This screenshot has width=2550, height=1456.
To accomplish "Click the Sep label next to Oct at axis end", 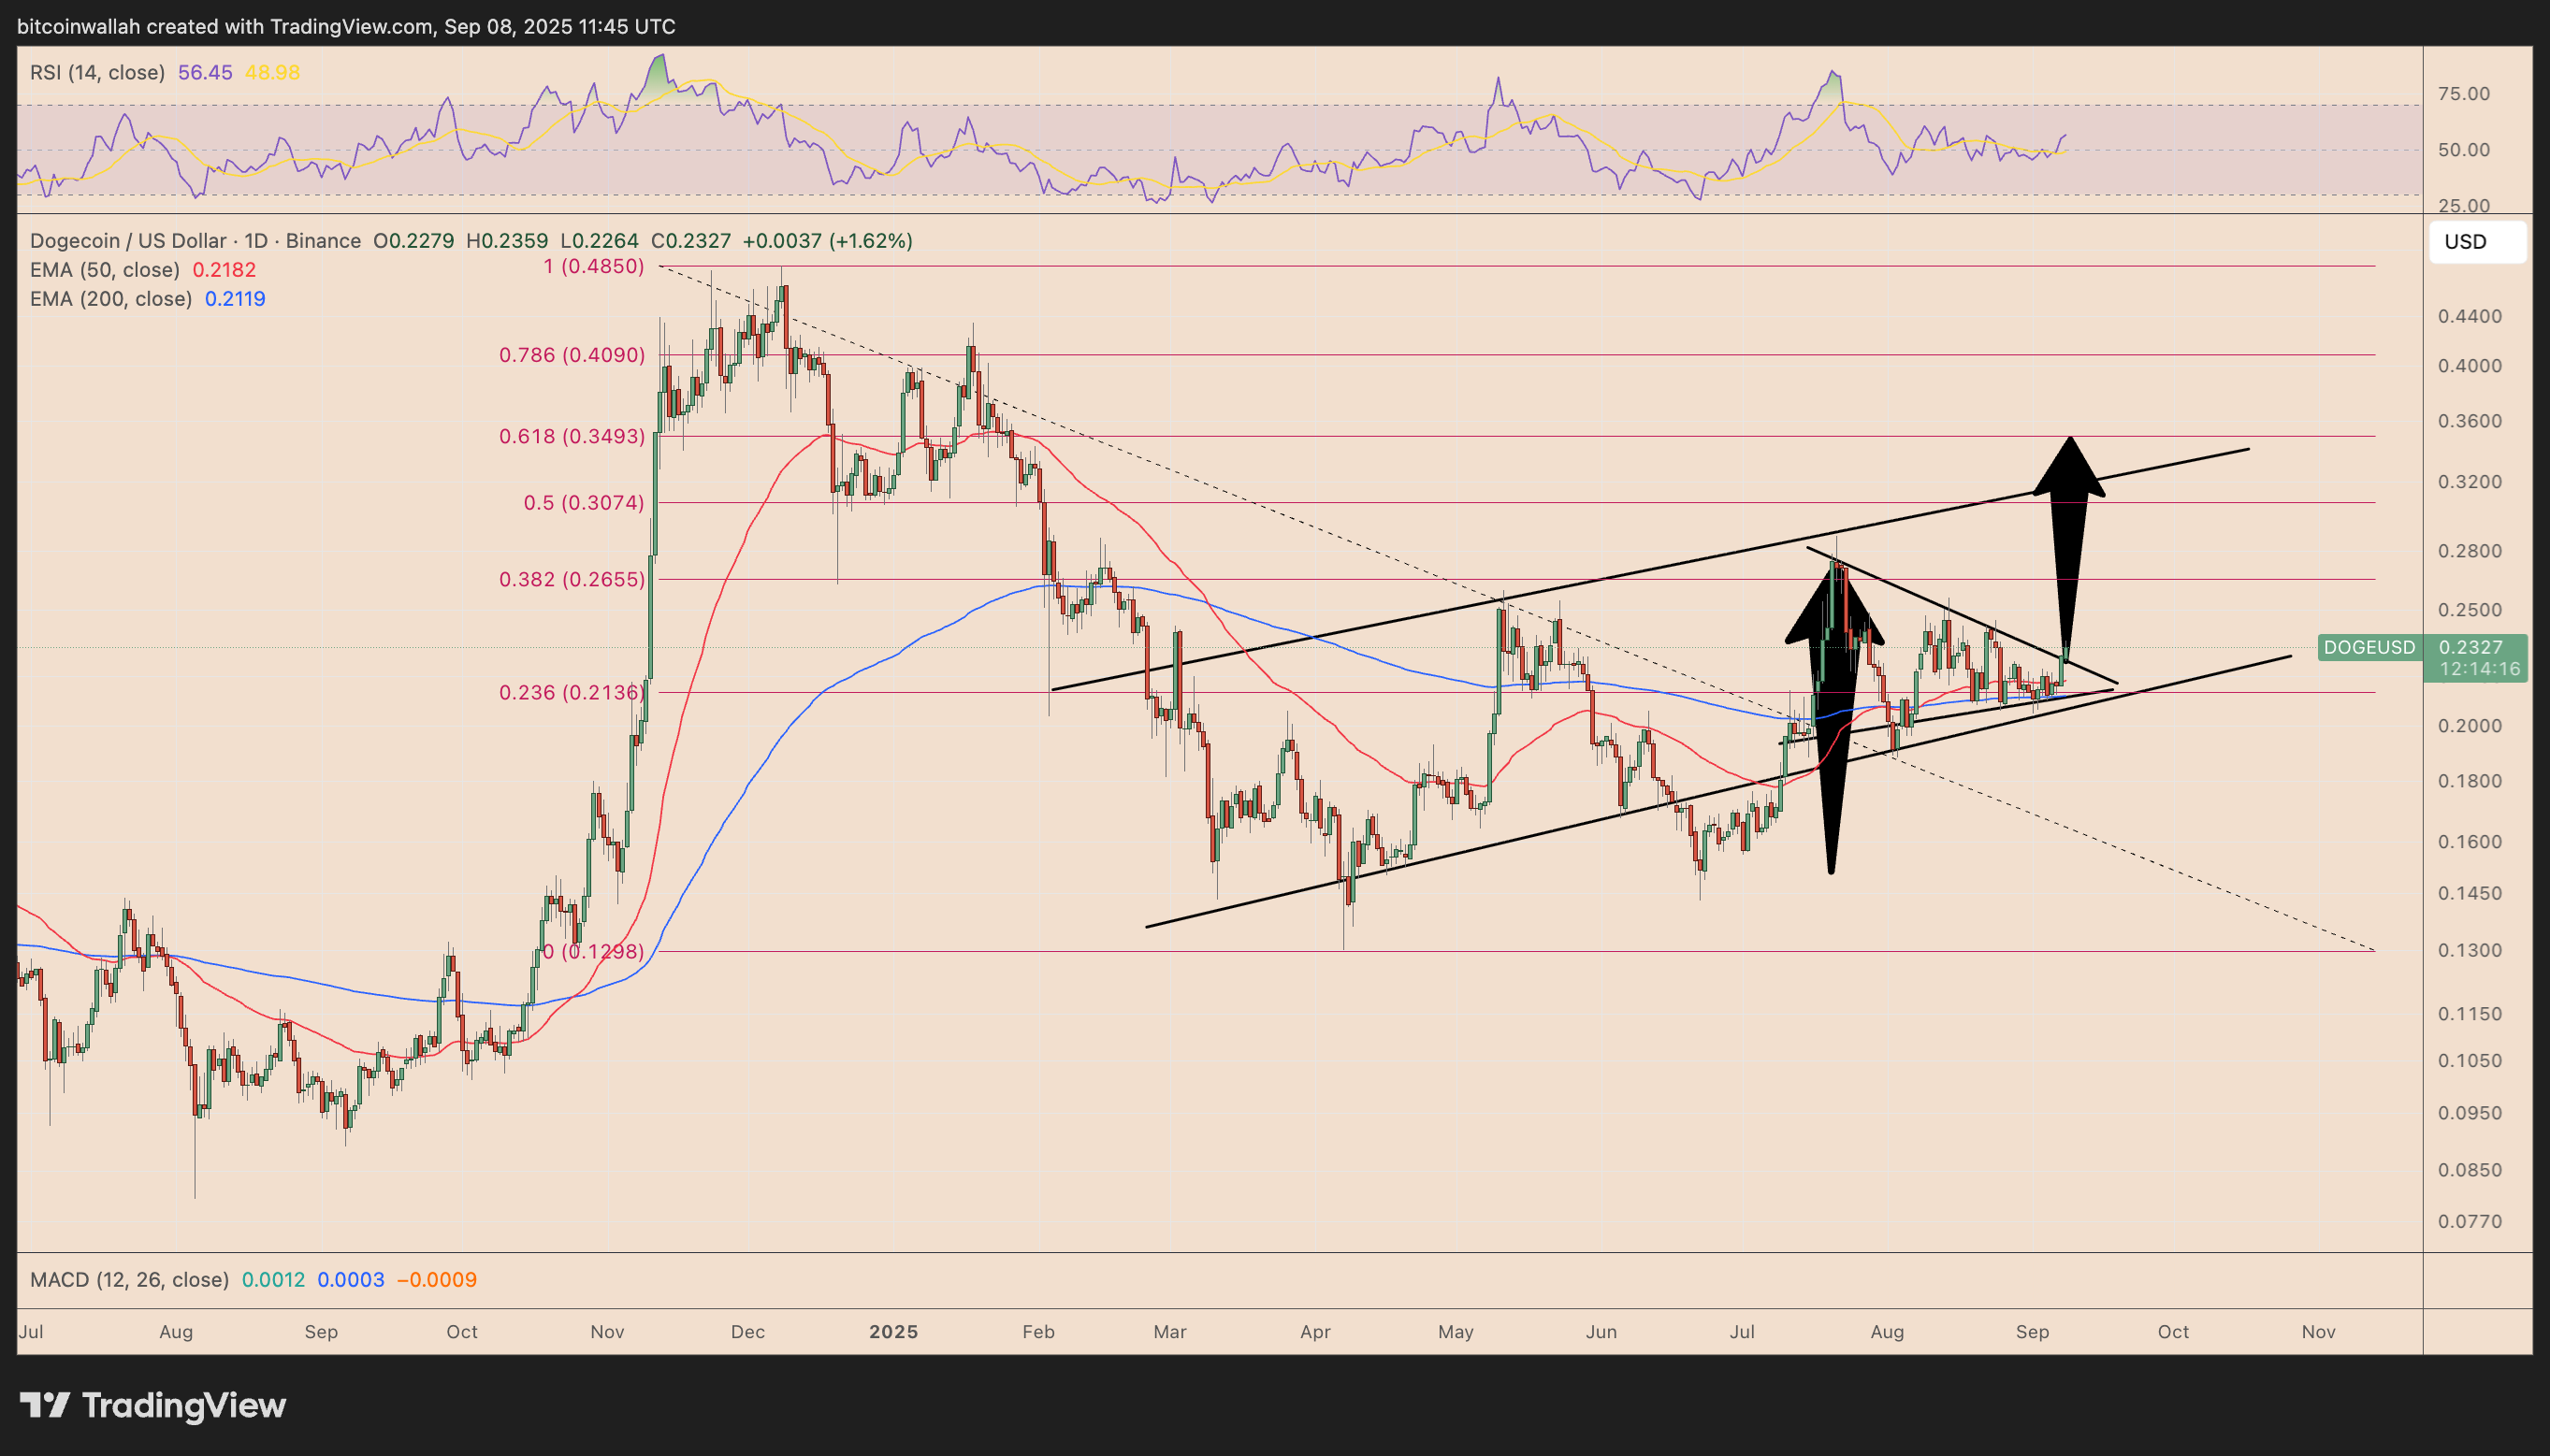I will coord(2032,1332).
